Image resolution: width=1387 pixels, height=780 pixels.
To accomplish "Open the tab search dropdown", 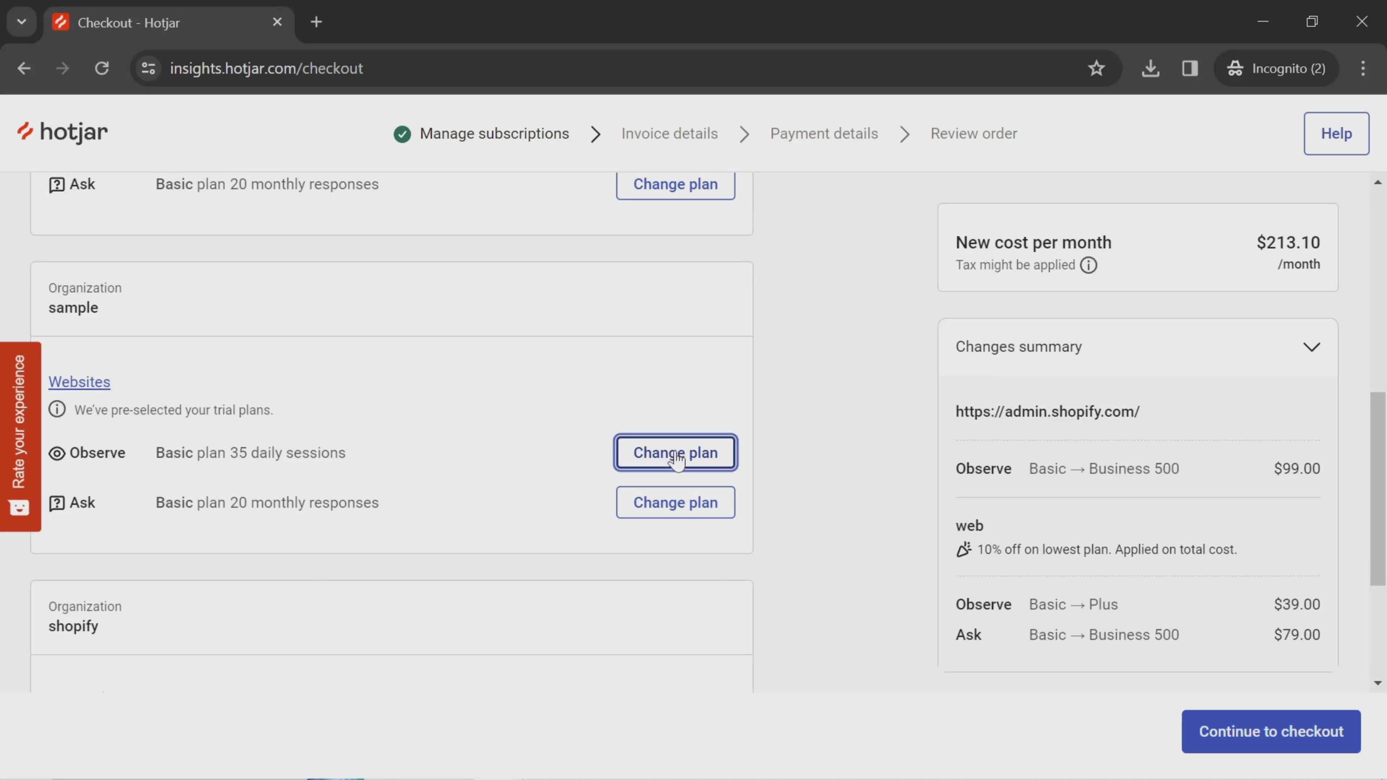I will (22, 22).
